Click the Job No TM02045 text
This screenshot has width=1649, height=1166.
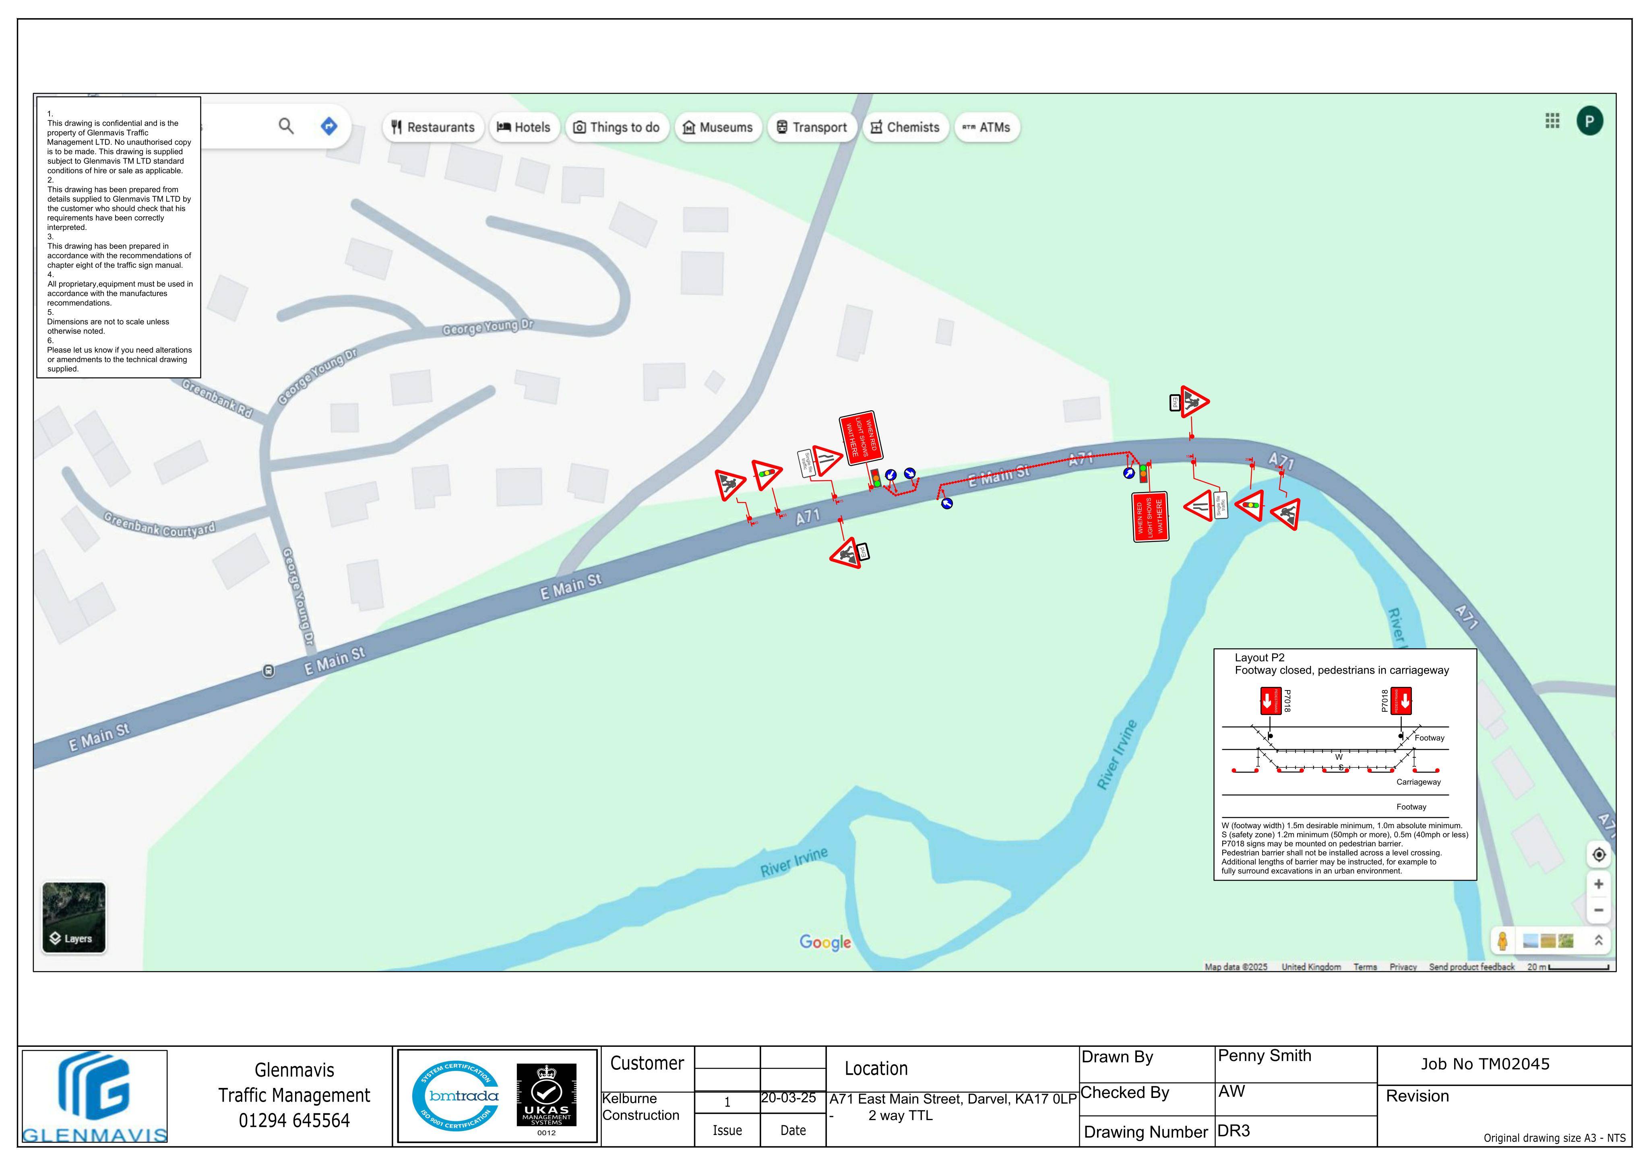click(1484, 1064)
